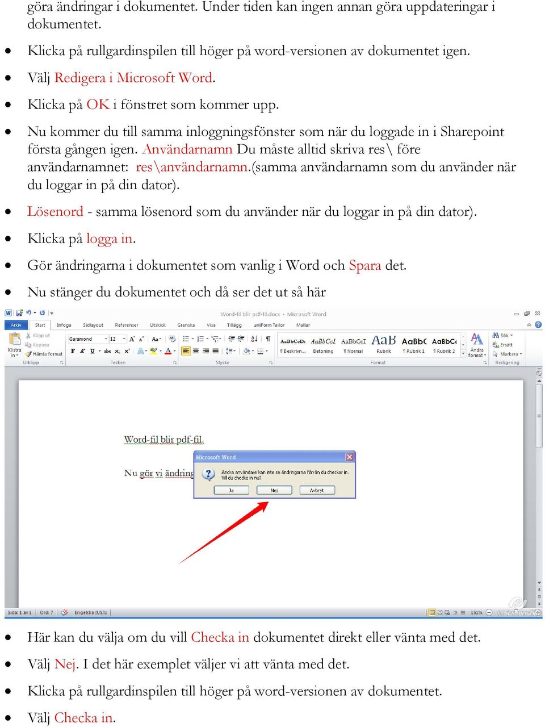
Task: Click the Ersätt replace command
Action: [503, 345]
